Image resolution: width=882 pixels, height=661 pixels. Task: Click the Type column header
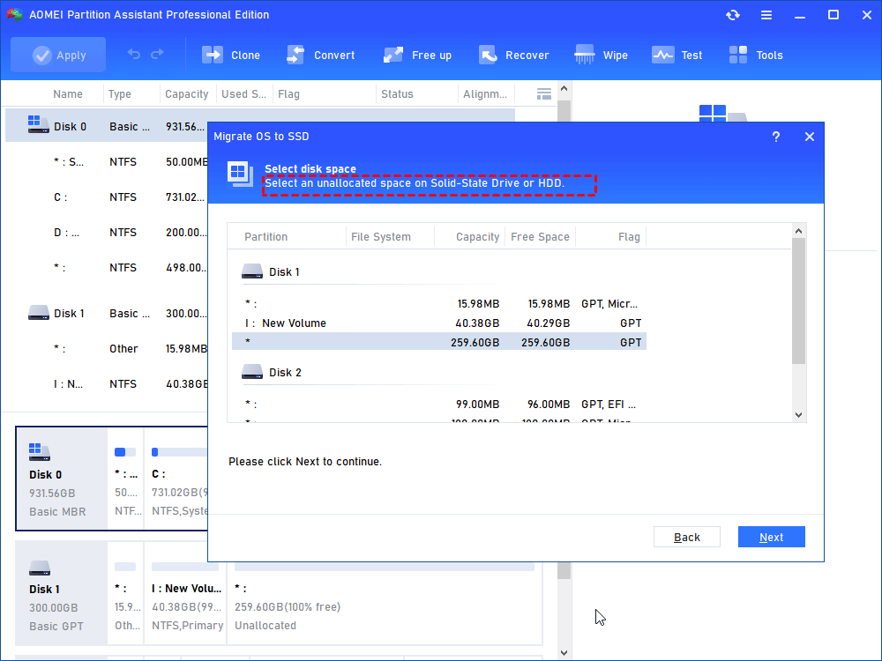[x=120, y=94]
